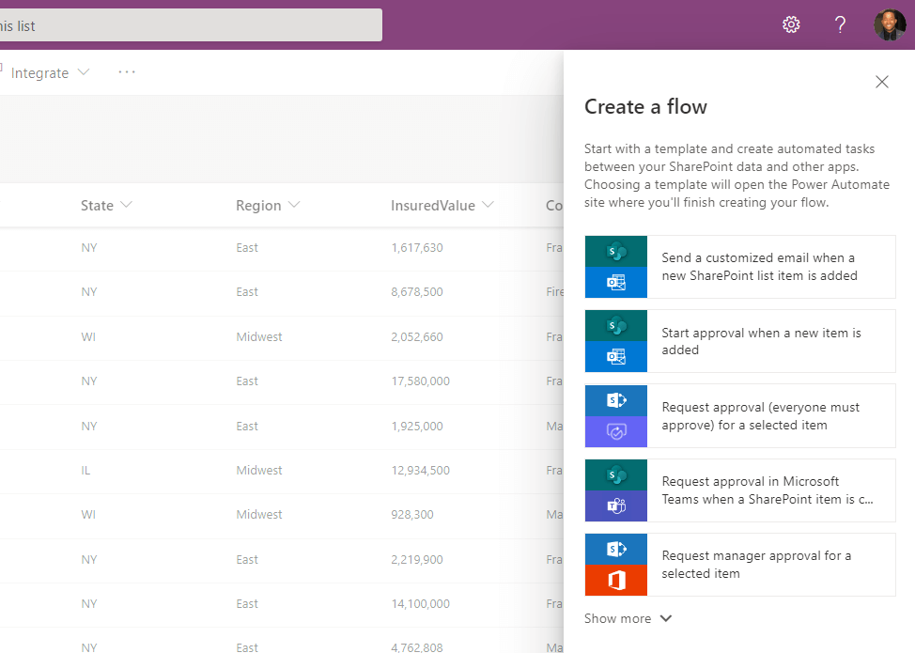Select 'Request approval in Microsoft Teams' template
This screenshot has width=915, height=653.
click(740, 490)
